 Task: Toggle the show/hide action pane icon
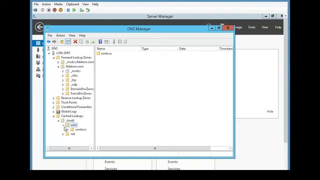[x=106, y=41]
